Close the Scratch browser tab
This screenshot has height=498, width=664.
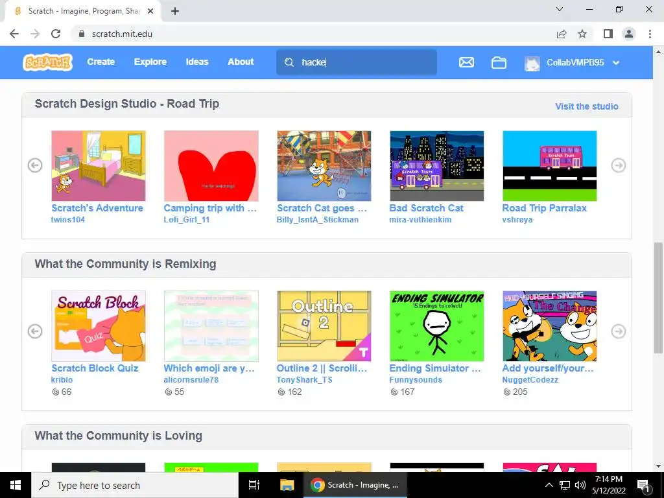click(150, 11)
